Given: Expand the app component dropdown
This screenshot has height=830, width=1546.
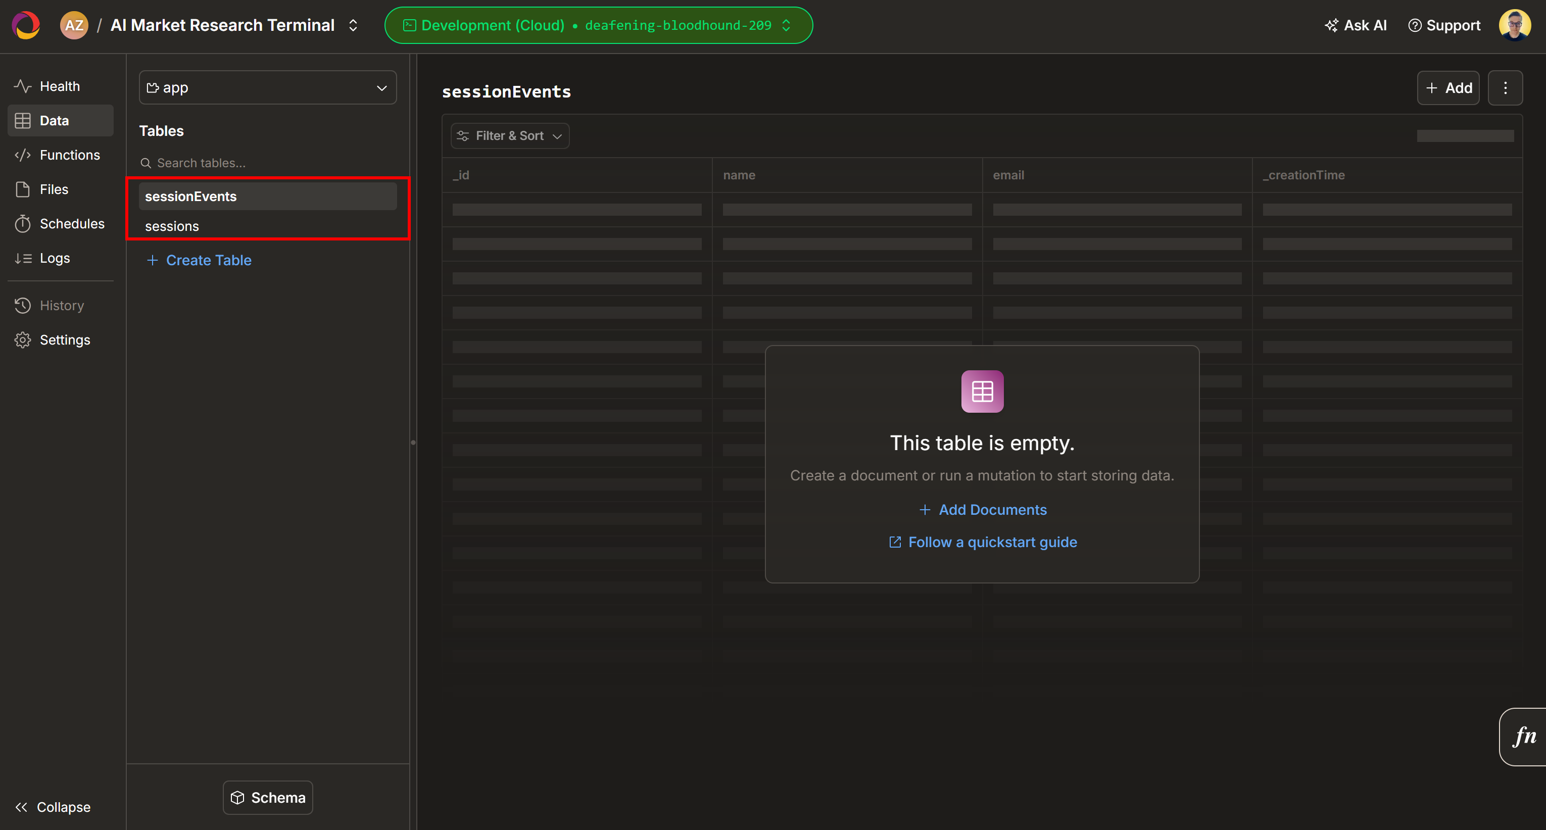Looking at the screenshot, I should point(267,87).
